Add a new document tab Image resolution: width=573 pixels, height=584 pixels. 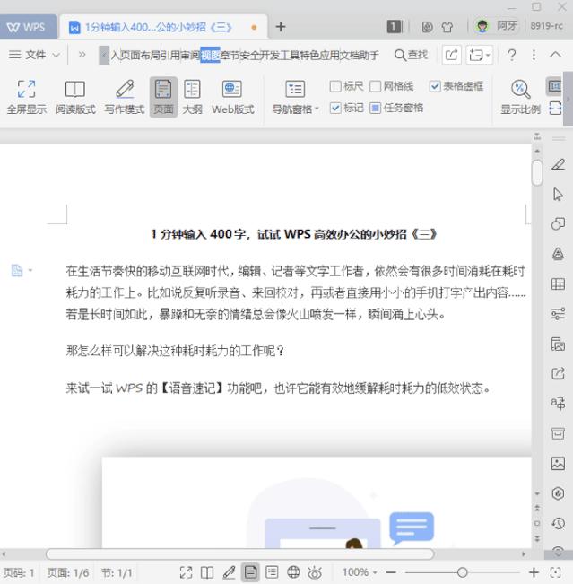(281, 27)
